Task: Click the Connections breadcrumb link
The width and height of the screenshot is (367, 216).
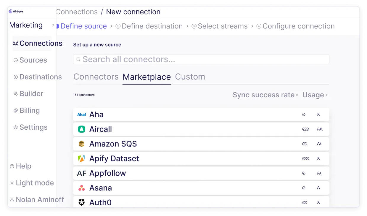Action: (77, 12)
